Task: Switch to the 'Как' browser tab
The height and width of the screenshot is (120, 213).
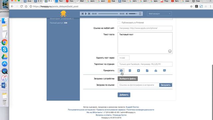Action: [x=112, y=1]
